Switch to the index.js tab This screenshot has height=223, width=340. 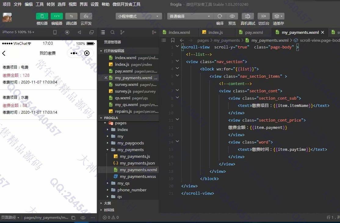pos(215,32)
